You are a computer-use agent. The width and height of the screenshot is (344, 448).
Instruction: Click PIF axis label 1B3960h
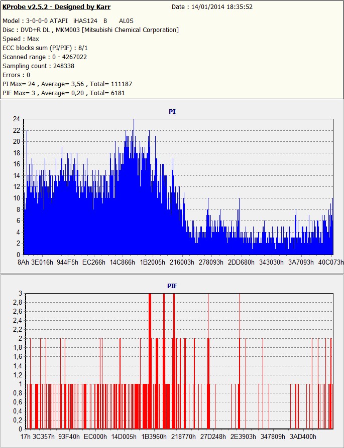click(x=154, y=436)
